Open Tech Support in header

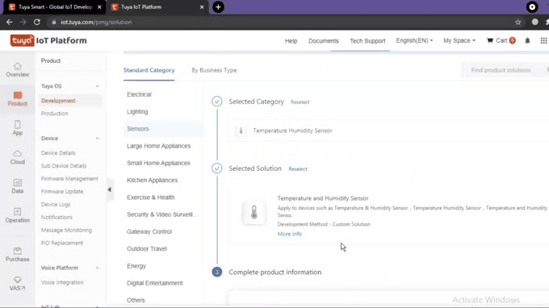(367, 41)
